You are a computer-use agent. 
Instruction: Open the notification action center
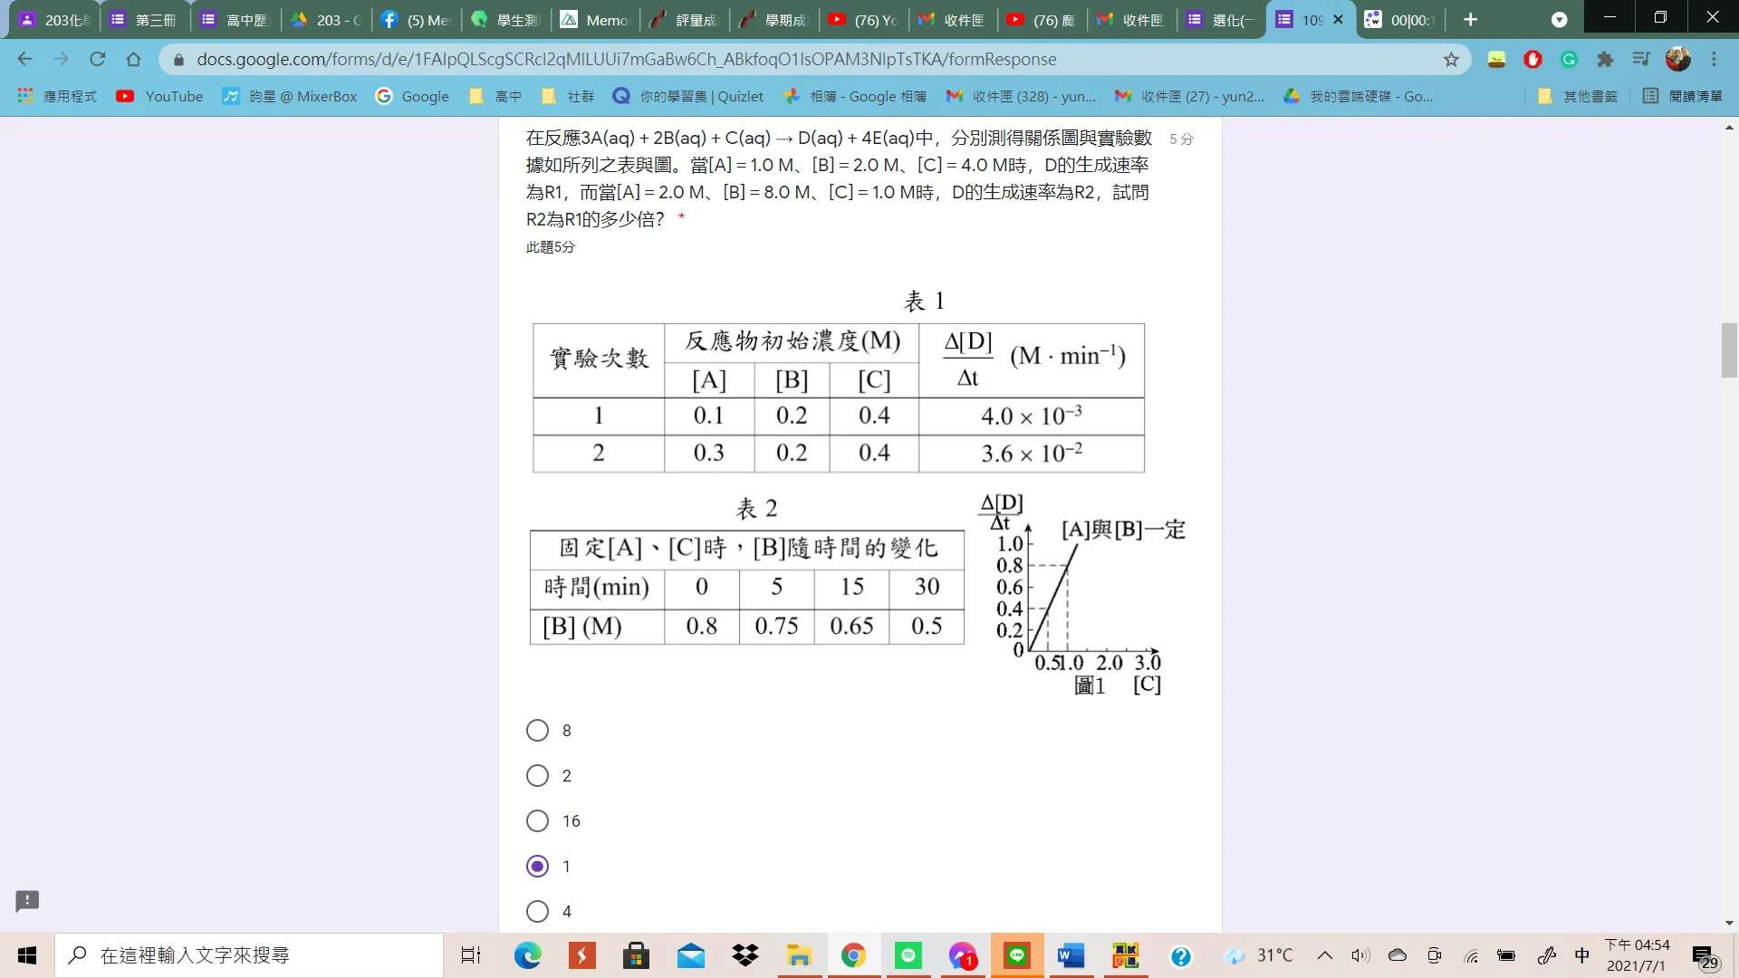click(1705, 955)
